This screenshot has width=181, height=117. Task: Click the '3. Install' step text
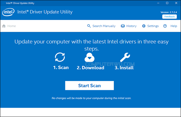(x=124, y=68)
